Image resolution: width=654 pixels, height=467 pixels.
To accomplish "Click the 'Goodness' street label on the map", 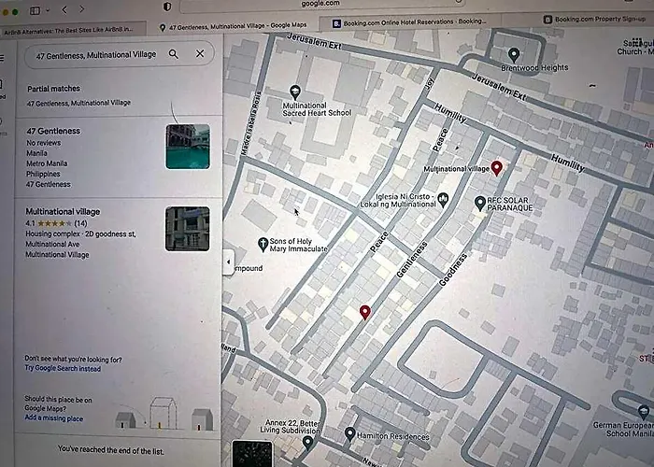I will coord(452,270).
